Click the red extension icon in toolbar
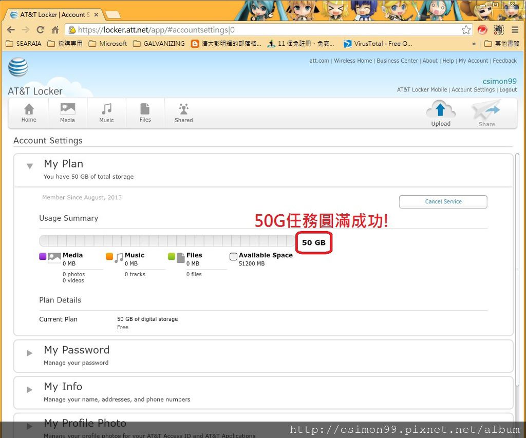 pos(482,30)
